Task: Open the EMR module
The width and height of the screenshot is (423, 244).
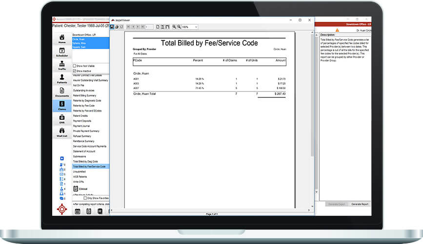Action: (x=62, y=119)
